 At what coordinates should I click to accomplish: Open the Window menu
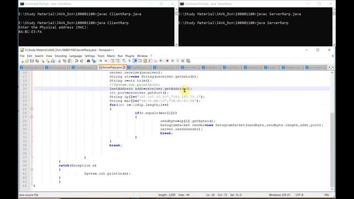142,56
